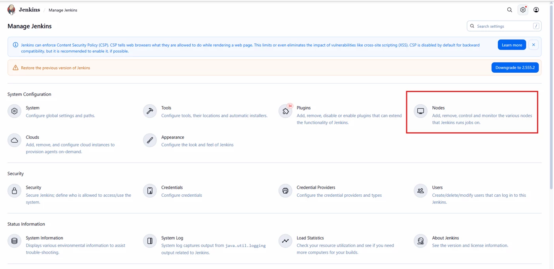Click the Security padlock icon
Viewport: 554px width, 269px height.
[x=15, y=191]
